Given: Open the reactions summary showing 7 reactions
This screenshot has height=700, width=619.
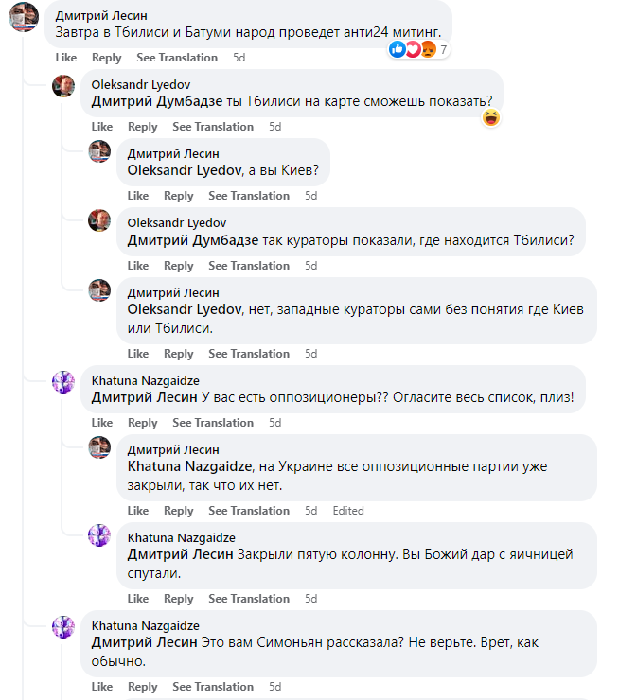Looking at the screenshot, I should (417, 50).
